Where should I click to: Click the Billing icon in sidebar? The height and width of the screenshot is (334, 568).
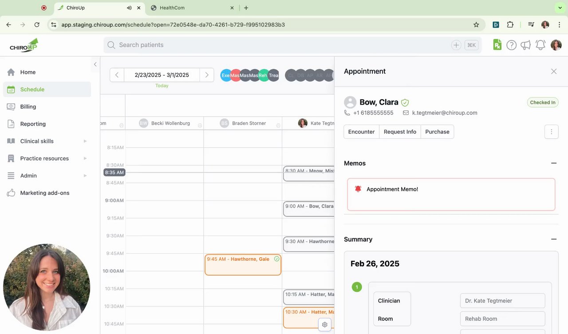point(11,106)
